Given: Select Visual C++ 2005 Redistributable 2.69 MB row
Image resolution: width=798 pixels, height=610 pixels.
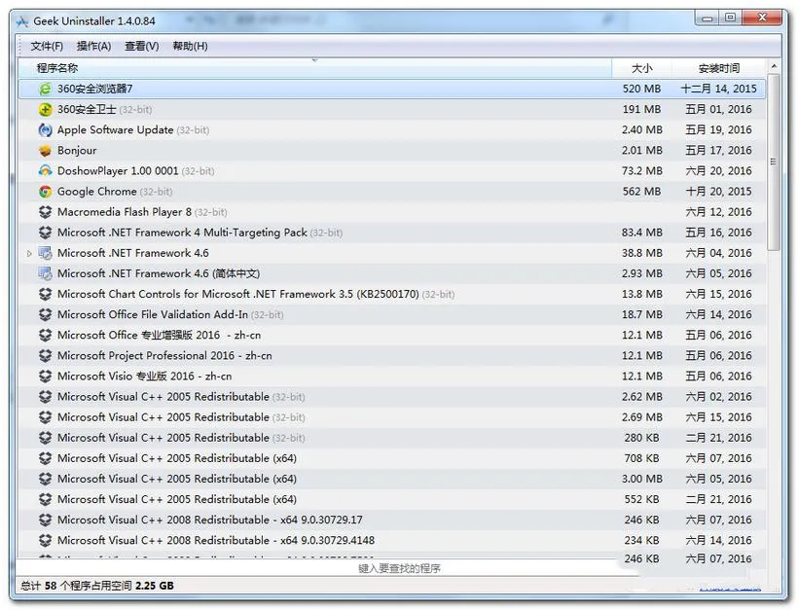Looking at the screenshot, I should pyautogui.click(x=392, y=417).
